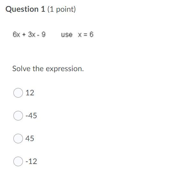The image size is (196, 177).
Task: Click the constant 9 in the expression
Action: tap(43, 34)
